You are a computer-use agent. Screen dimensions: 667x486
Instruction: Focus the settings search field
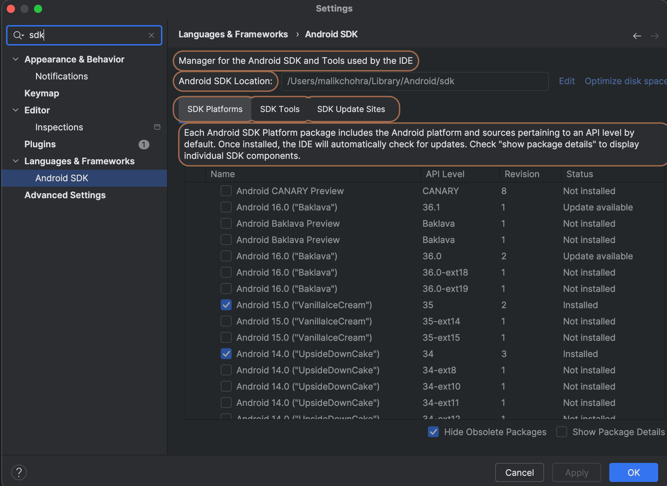pyautogui.click(x=84, y=35)
